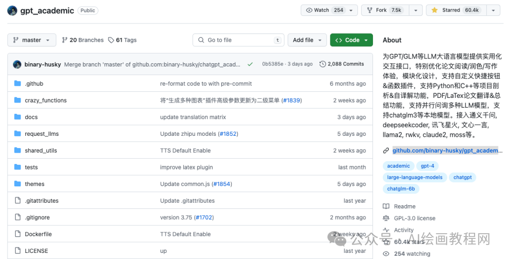Viewport: 506px width, 259px height.
Task: View the 2,088 Commits history
Action: (x=342, y=64)
